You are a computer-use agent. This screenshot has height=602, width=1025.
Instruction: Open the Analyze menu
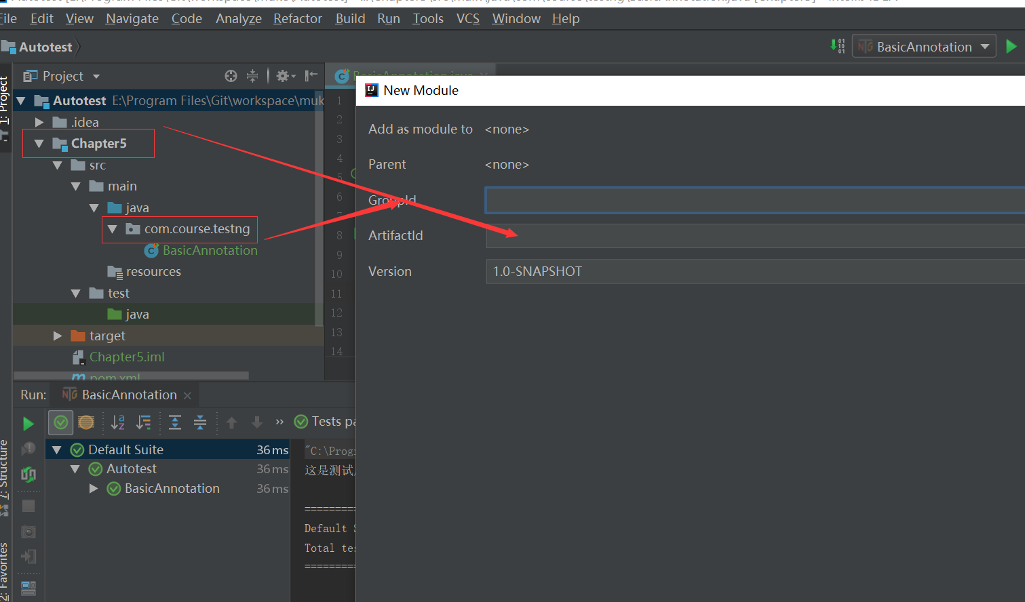point(239,18)
